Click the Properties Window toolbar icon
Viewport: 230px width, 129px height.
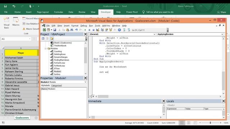[106, 30]
